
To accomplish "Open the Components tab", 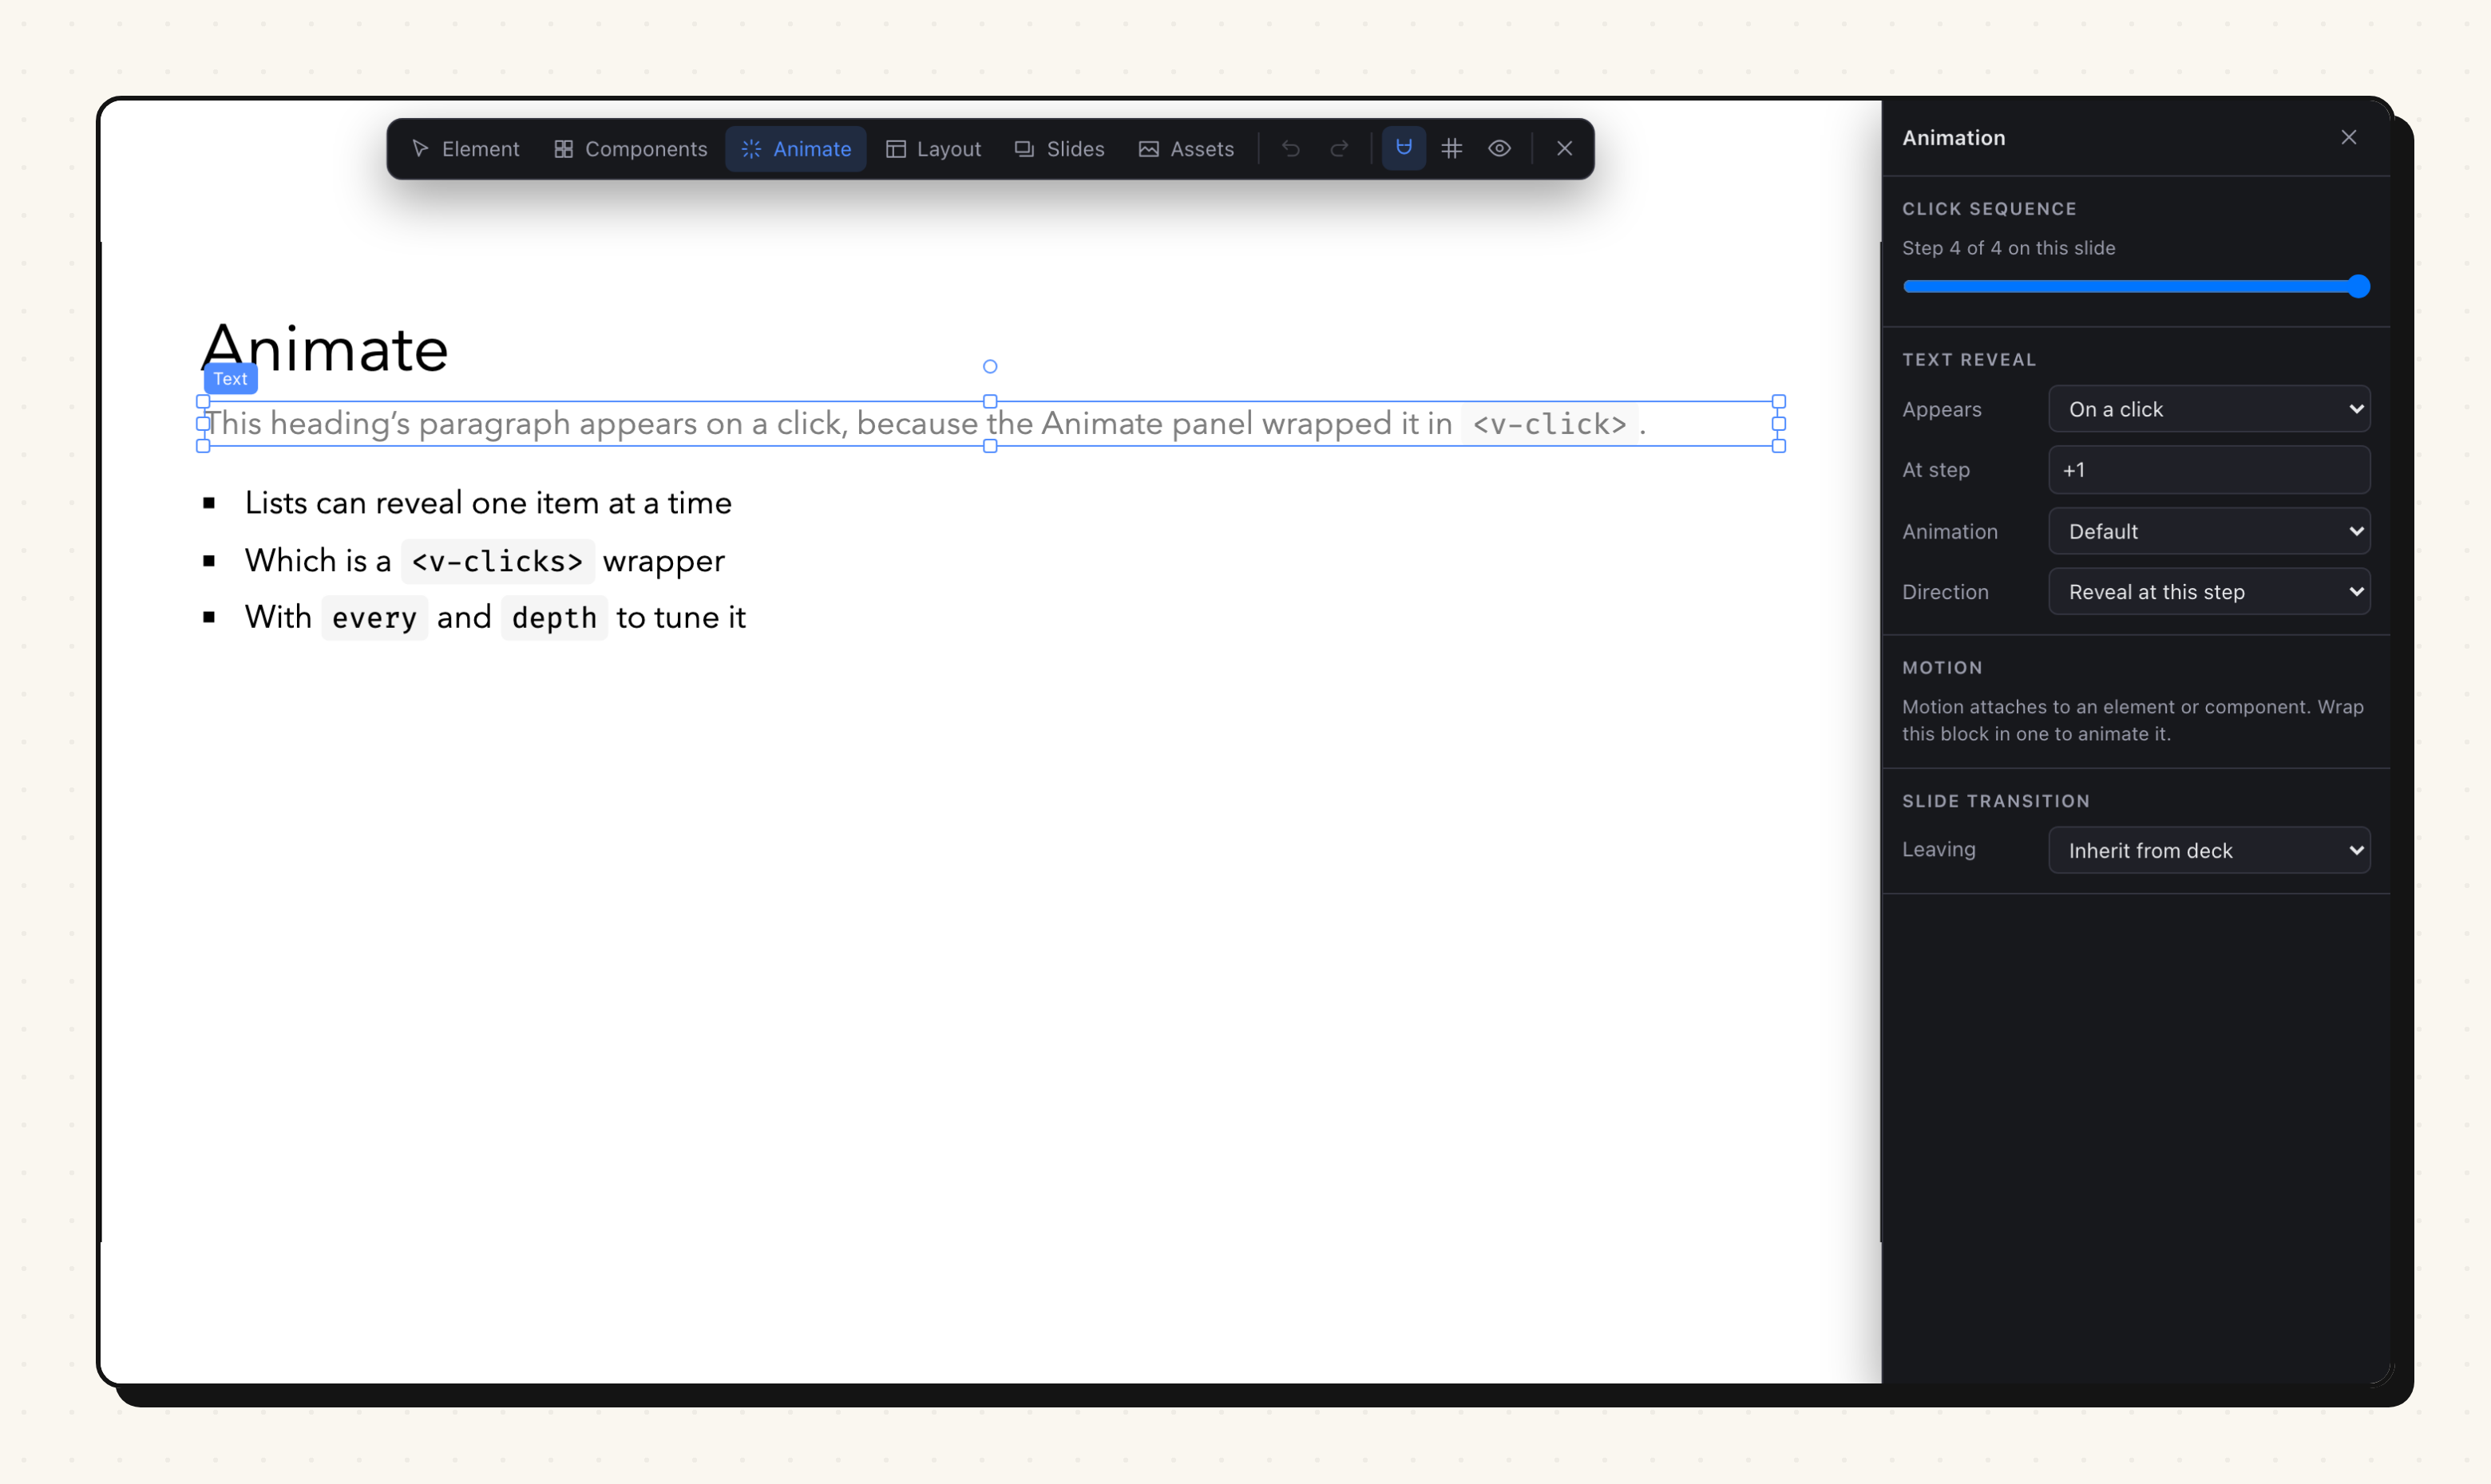I will click(630, 149).
